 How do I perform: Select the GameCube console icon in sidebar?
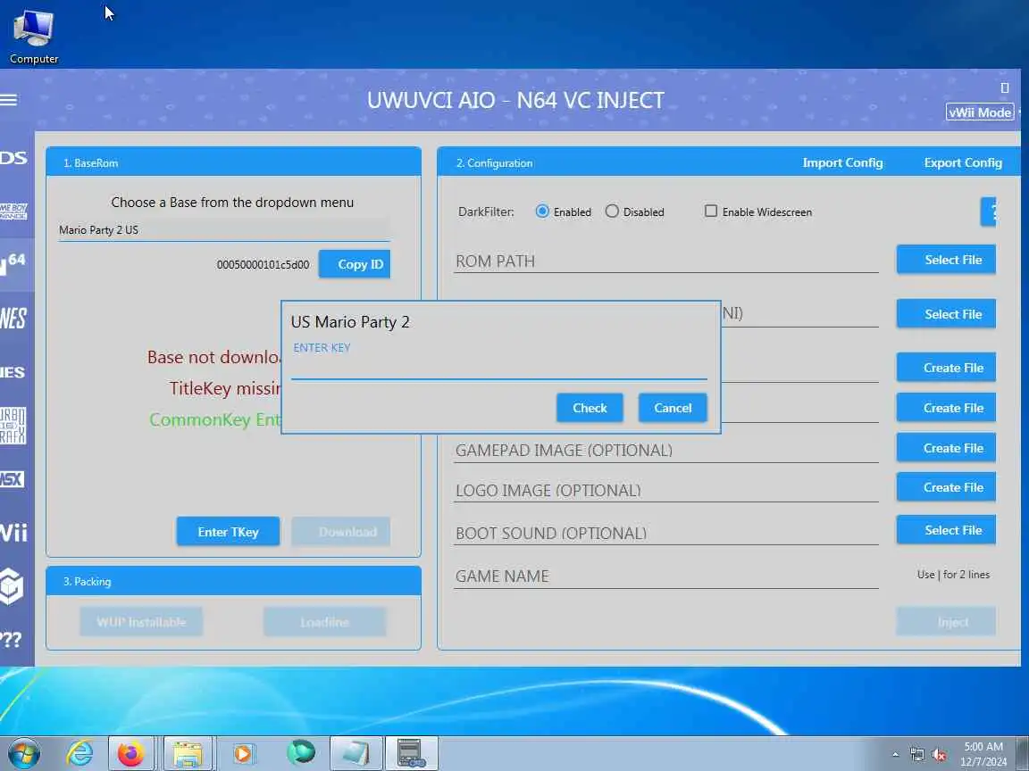click(x=12, y=585)
